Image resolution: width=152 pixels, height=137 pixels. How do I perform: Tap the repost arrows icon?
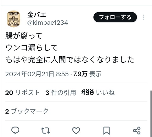46,130
